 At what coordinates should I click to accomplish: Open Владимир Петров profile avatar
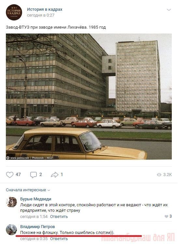pyautogui.click(x=11, y=230)
